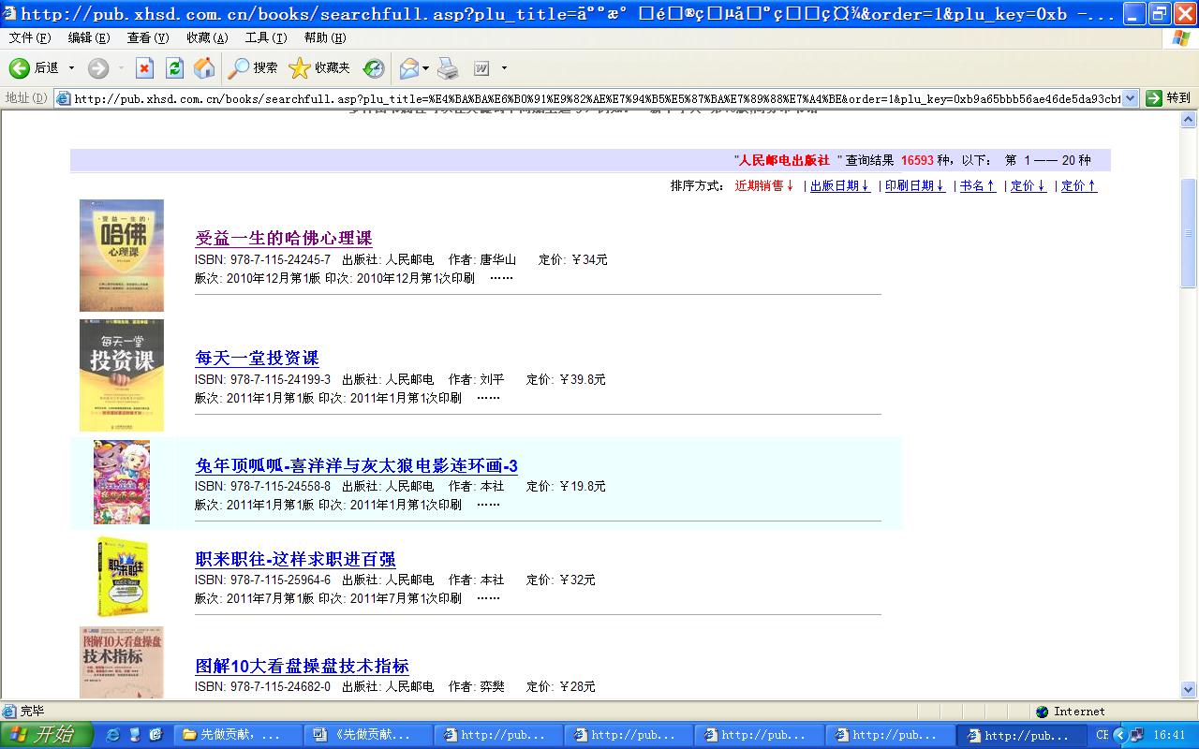Screen dimensions: 1199x749
Task: Open book 受益一生的哈佛心理课
Action: point(284,239)
